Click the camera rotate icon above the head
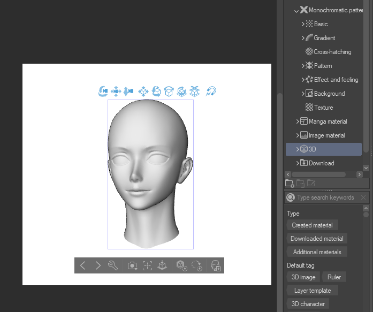The height and width of the screenshot is (312, 373). point(103,92)
